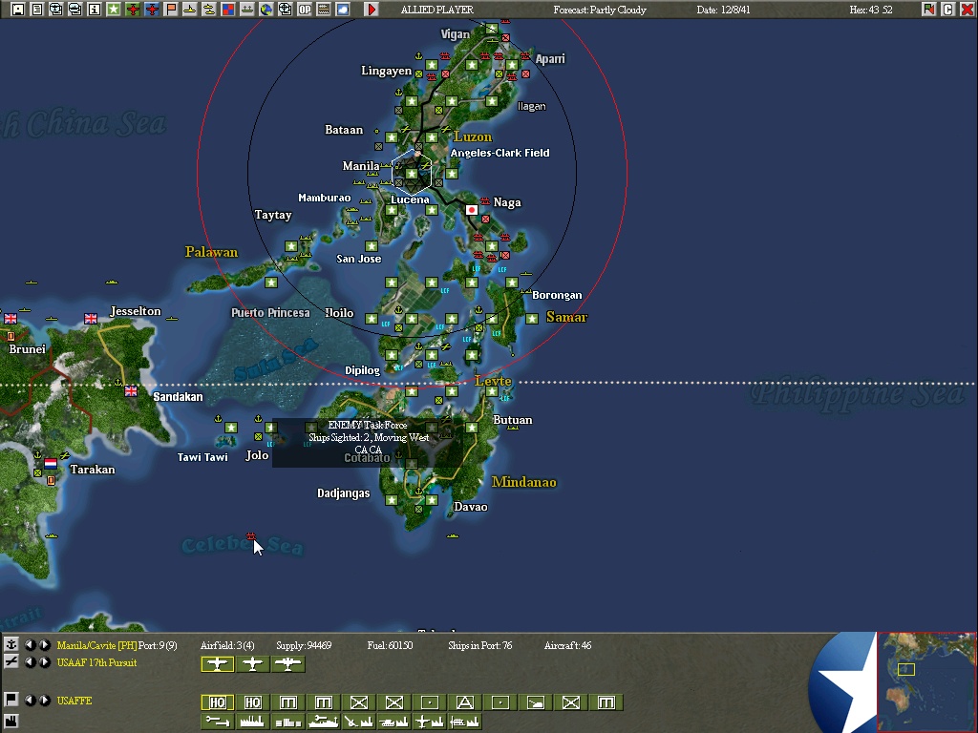Click the cloud weather icon in the toolbar
Screen dimensions: 978x733
[x=343, y=10]
